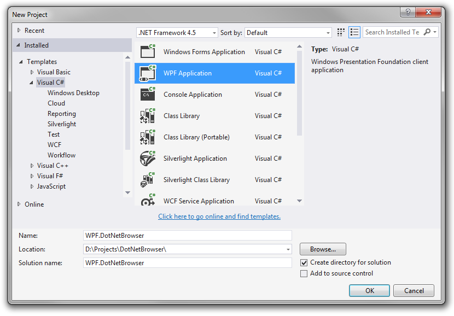
Task: Open the online templates link
Action: [x=219, y=216]
